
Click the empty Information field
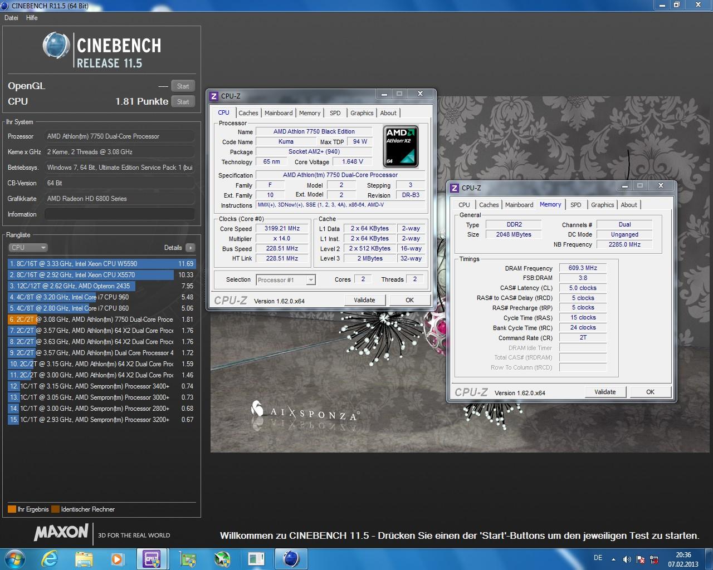(x=120, y=214)
